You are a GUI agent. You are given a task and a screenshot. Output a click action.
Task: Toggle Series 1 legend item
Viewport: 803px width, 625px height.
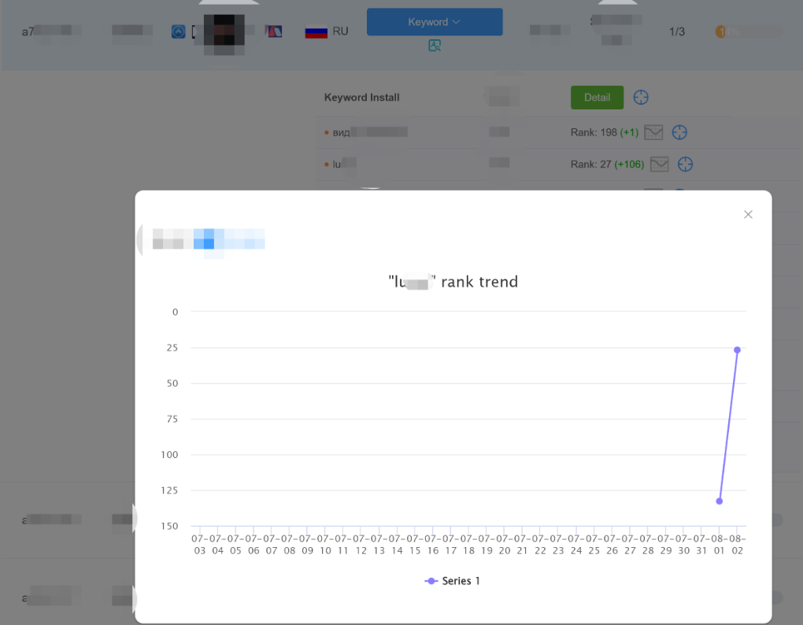(452, 581)
